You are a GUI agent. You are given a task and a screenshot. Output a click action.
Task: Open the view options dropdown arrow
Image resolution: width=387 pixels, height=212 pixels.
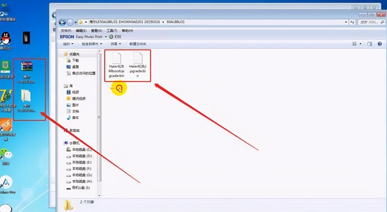361,44
